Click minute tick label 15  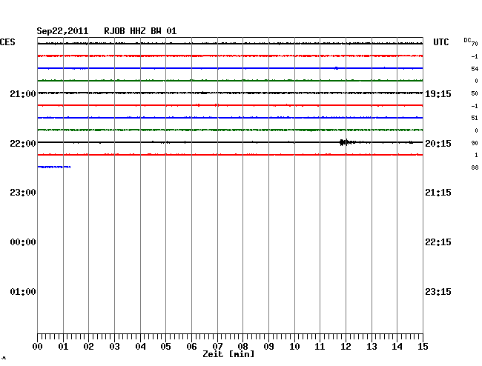[423, 347]
